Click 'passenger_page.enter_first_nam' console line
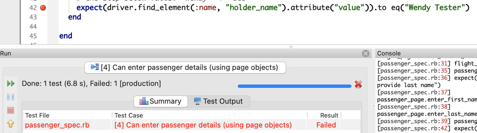The width and height of the screenshot is (477, 133). click(x=427, y=99)
